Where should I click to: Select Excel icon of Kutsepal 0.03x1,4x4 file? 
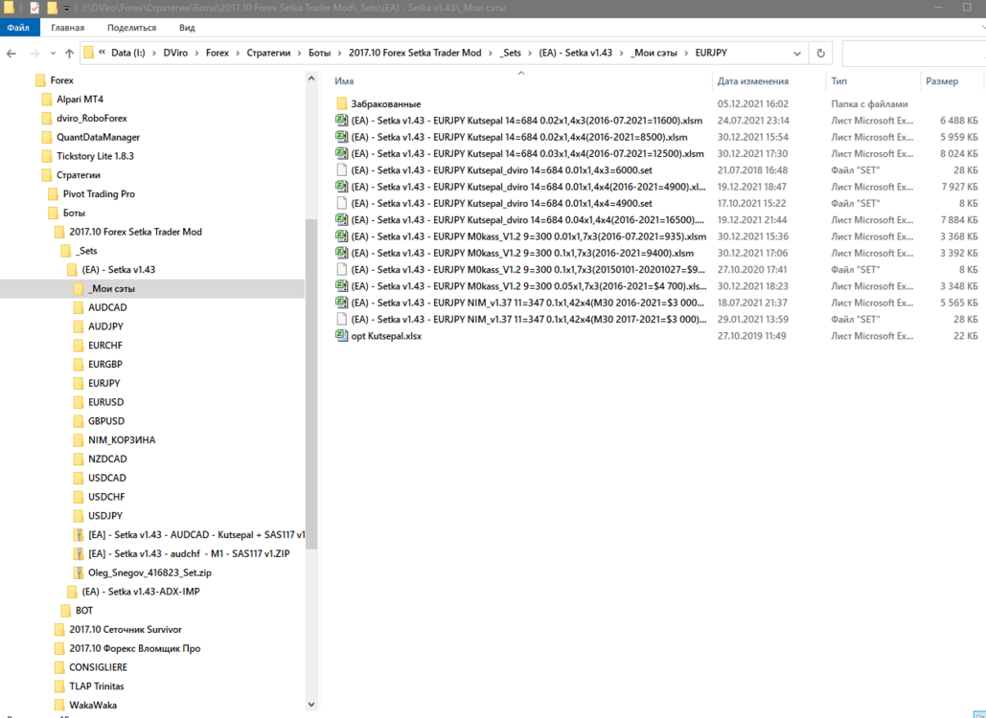(341, 153)
